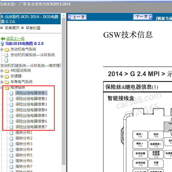Click 菜单展开 to expand the menu

click(12, 28)
